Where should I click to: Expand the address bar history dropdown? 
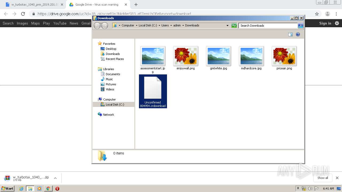click(x=227, y=26)
